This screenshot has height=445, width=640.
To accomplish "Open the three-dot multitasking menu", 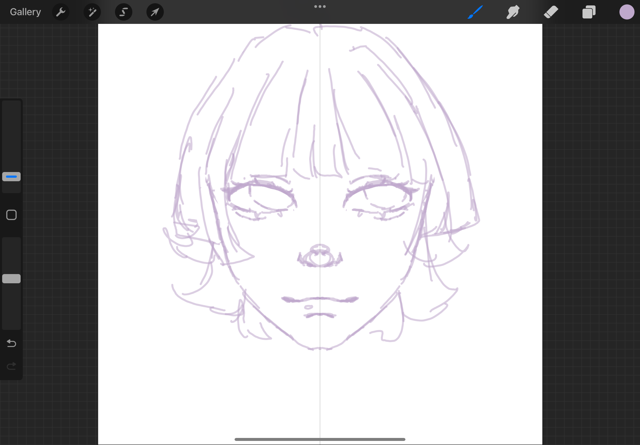I will [320, 7].
